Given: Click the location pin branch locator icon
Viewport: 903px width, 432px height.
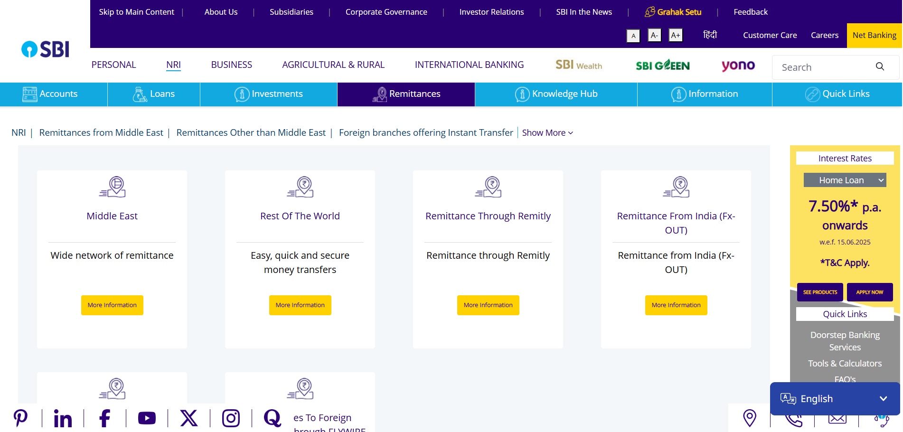Looking at the screenshot, I should pos(749,418).
